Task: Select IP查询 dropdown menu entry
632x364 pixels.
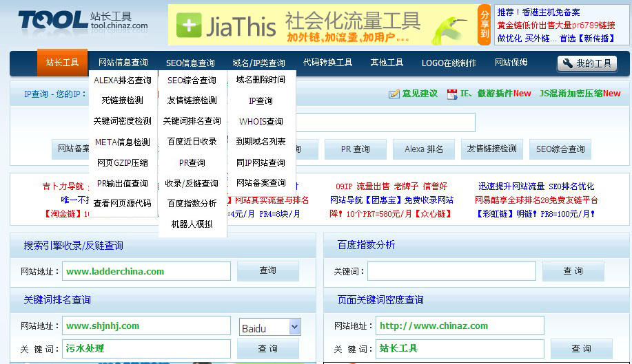Action: [261, 100]
